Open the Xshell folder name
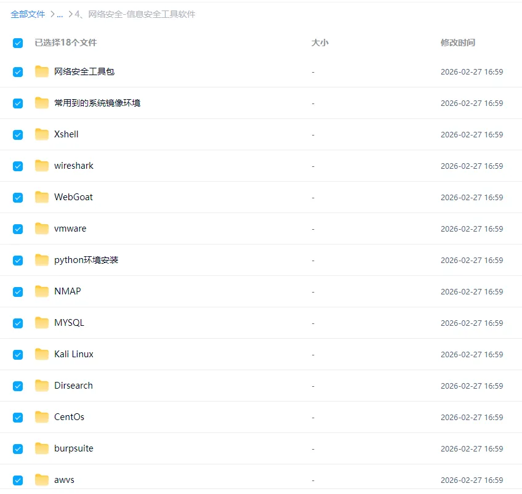Screen dimensions: 522x494 pos(66,134)
